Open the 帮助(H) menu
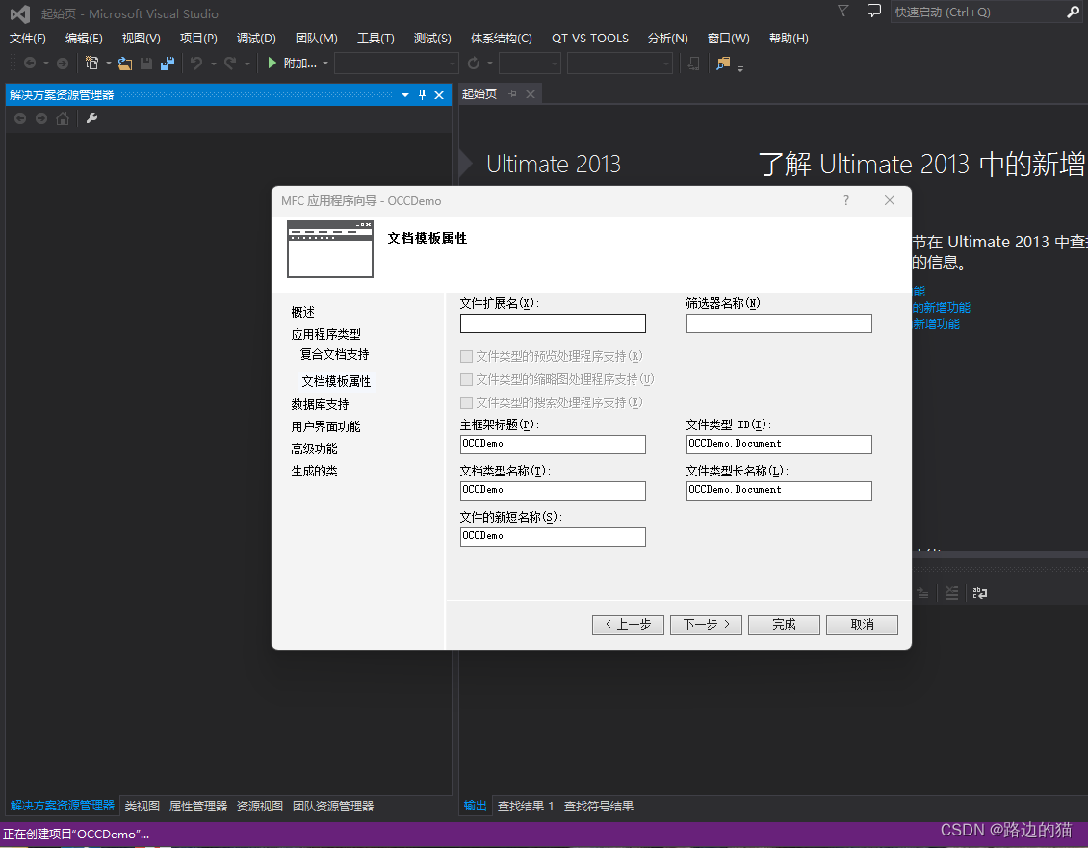The width and height of the screenshot is (1088, 848). [789, 39]
